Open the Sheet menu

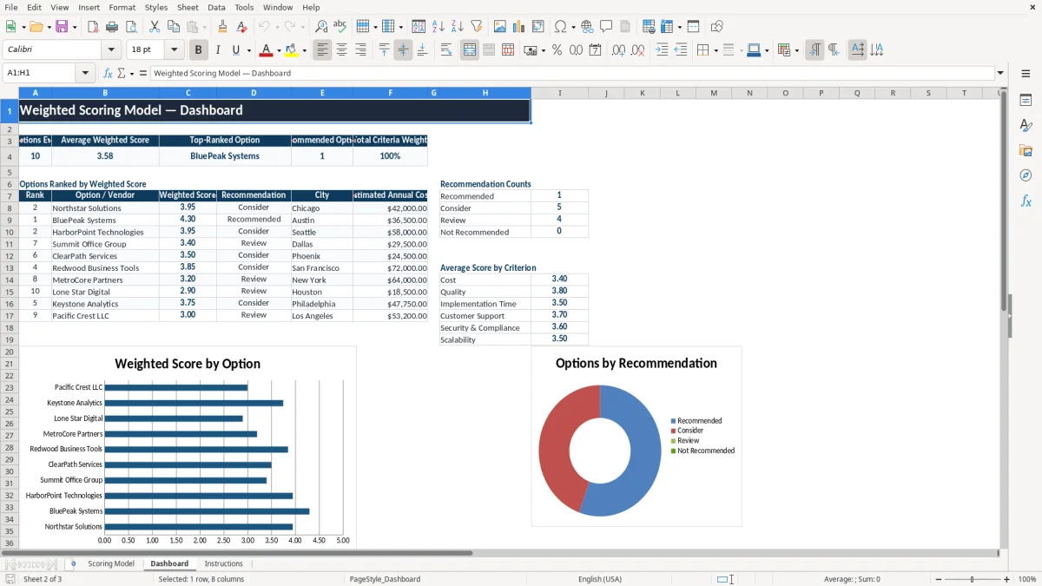tap(188, 7)
